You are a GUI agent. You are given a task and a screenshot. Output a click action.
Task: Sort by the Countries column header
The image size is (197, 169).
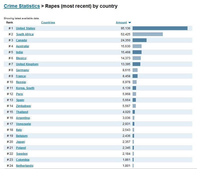point(48,22)
